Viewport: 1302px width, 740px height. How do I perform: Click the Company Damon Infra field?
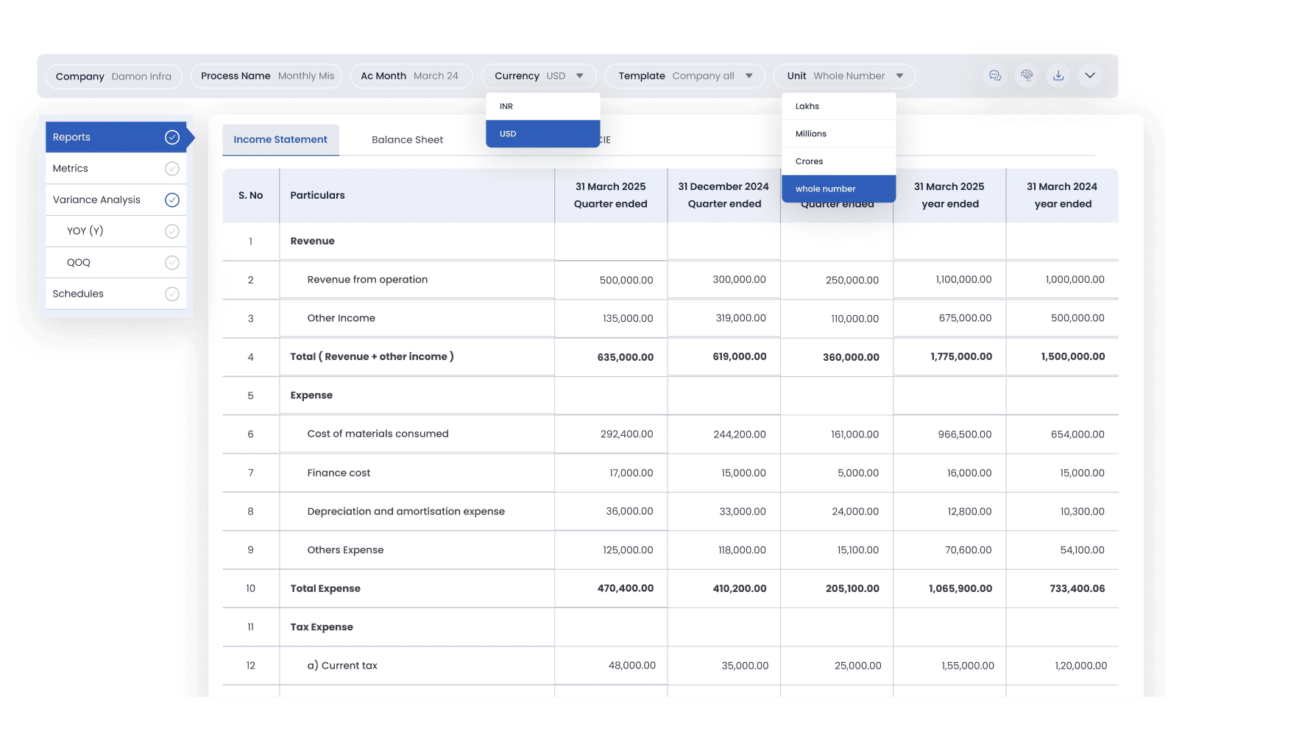114,76
